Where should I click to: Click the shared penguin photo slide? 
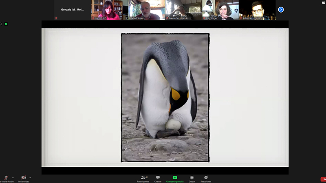click(x=165, y=98)
